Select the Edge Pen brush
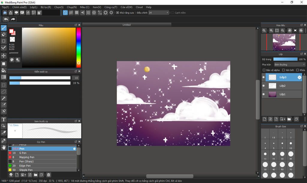The image size is (307, 183). coord(42,166)
